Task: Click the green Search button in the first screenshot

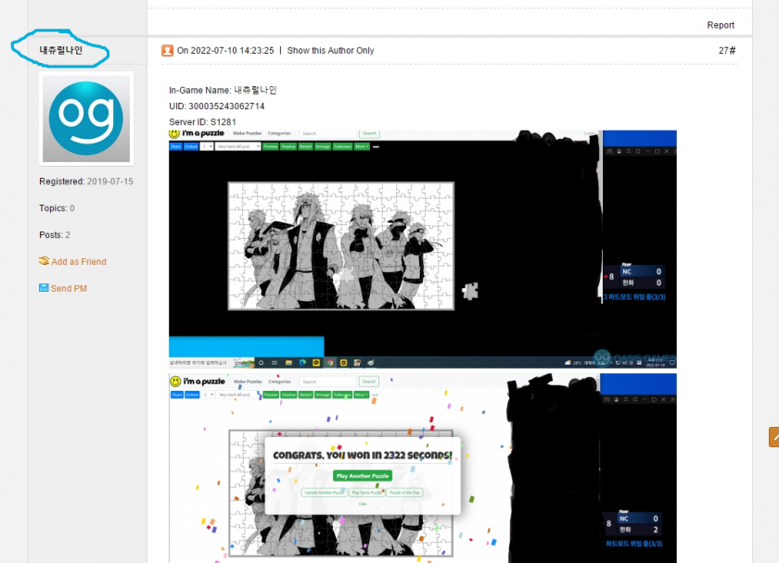Action: coord(369,134)
